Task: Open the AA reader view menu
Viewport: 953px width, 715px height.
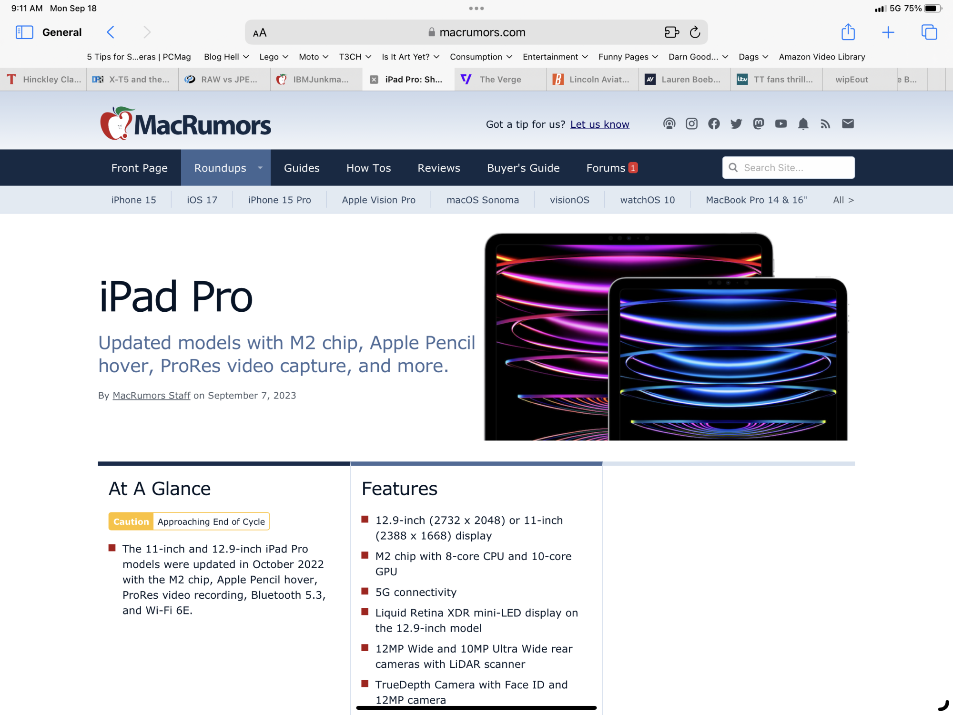Action: point(260,32)
